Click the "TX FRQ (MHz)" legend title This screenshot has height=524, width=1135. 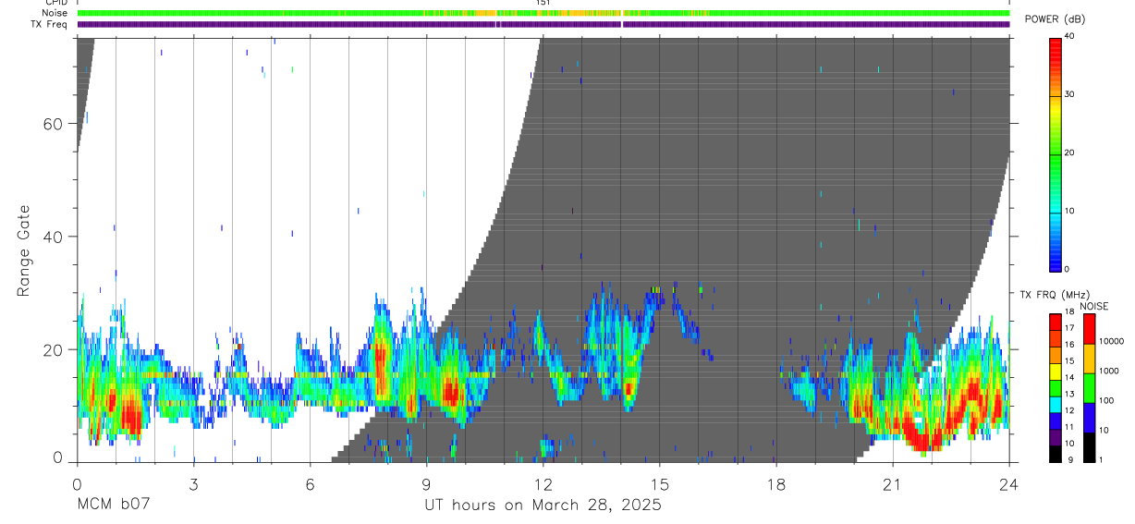pos(1053,295)
